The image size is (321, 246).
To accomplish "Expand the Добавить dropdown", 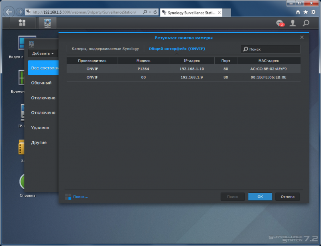I will click(x=43, y=54).
